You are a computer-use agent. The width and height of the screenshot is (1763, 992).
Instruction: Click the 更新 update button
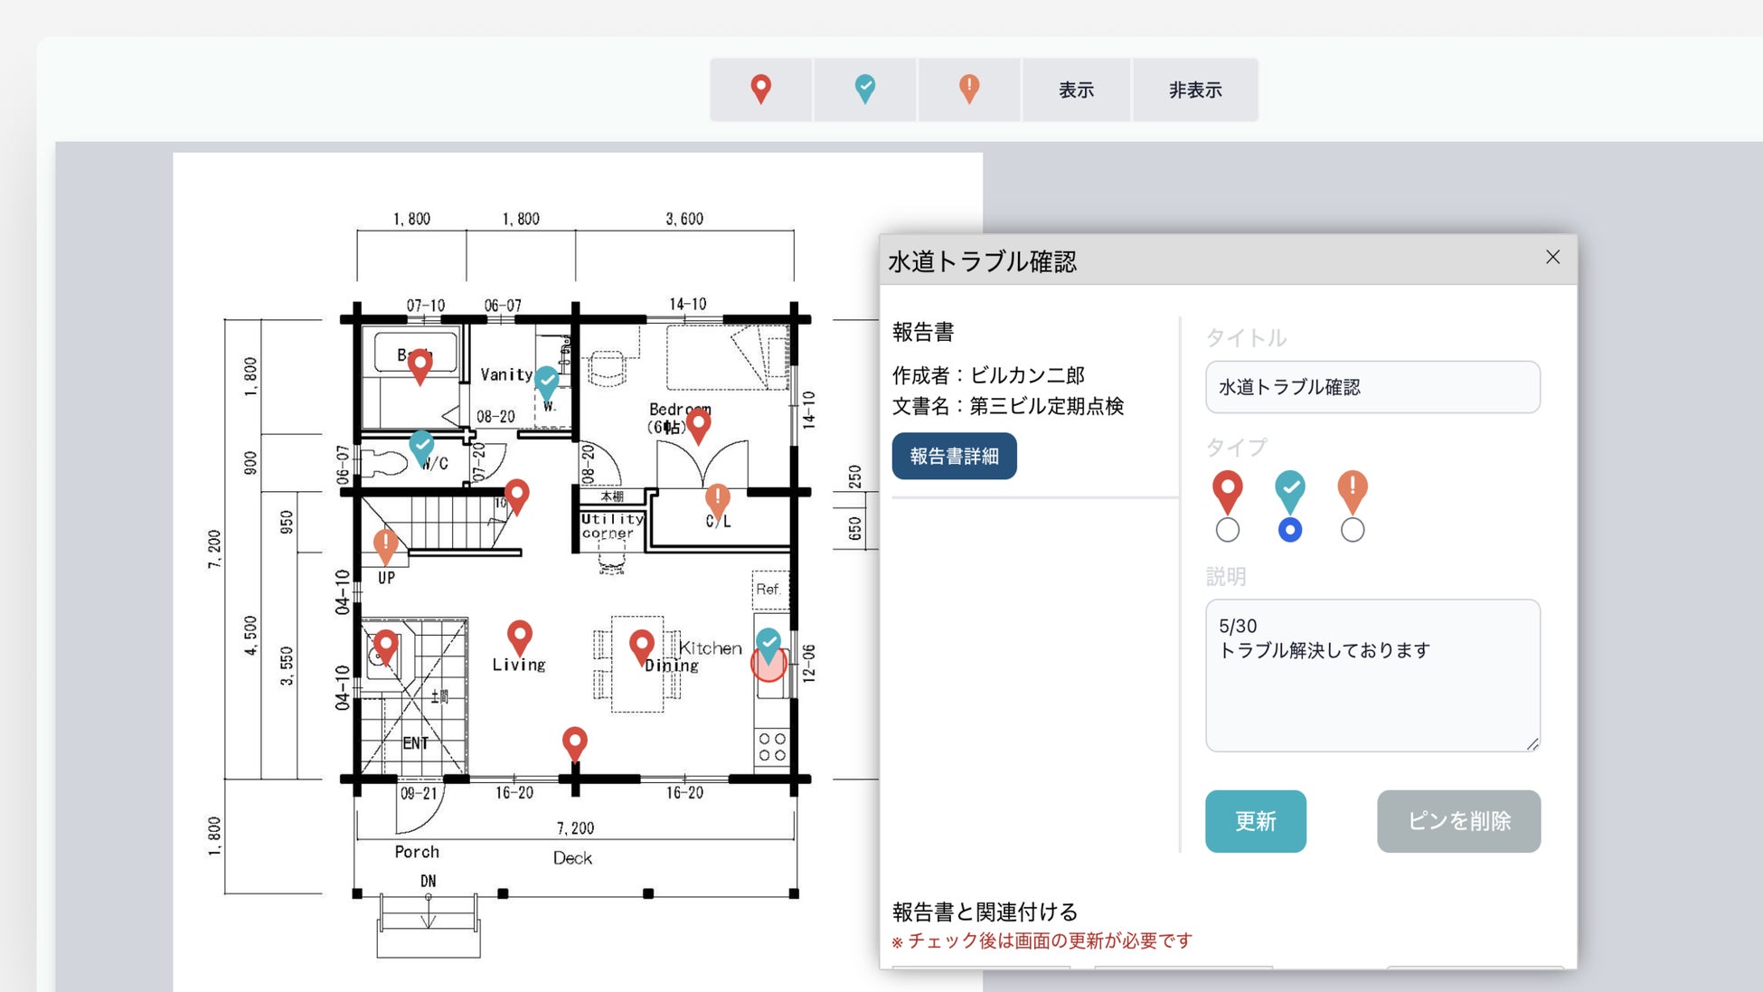(1255, 821)
